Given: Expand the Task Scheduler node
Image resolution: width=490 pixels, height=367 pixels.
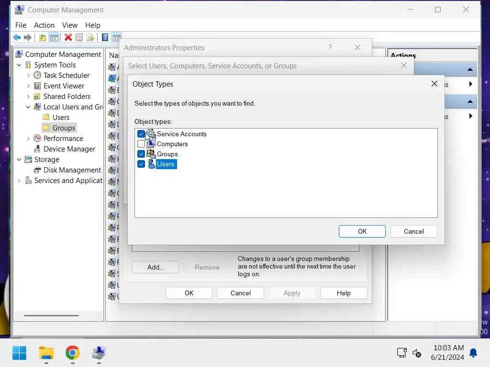Looking at the screenshot, I should point(28,76).
